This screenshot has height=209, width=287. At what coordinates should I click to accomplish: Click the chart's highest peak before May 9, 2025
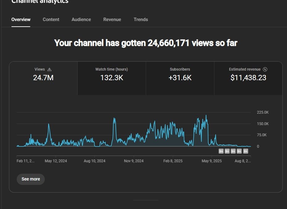coord(206,116)
